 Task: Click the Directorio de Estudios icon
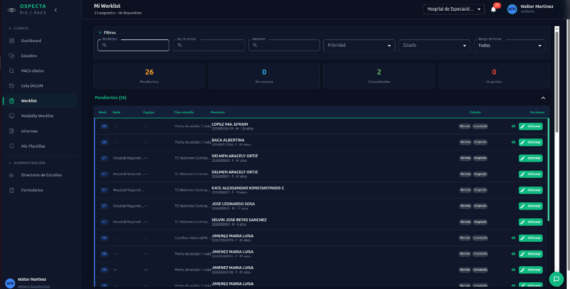click(12, 175)
